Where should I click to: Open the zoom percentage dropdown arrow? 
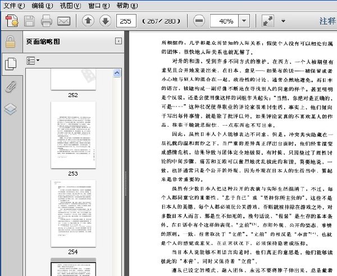click(x=244, y=21)
